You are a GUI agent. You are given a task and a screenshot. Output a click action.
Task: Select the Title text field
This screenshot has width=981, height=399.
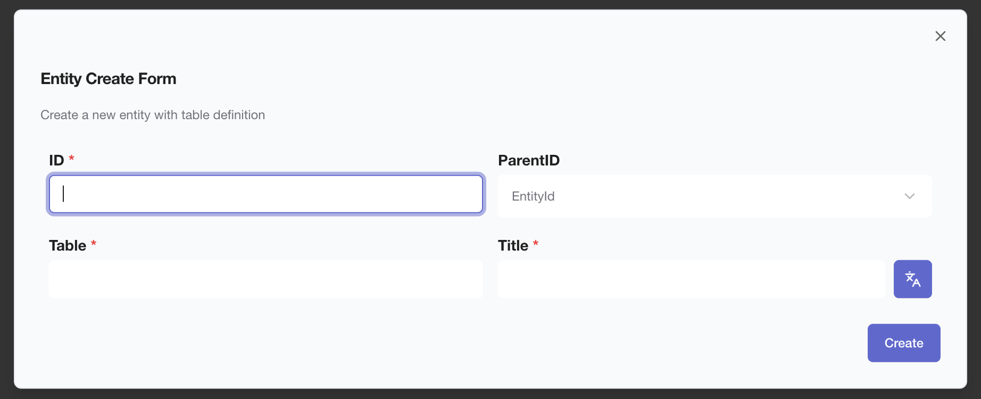tap(691, 279)
